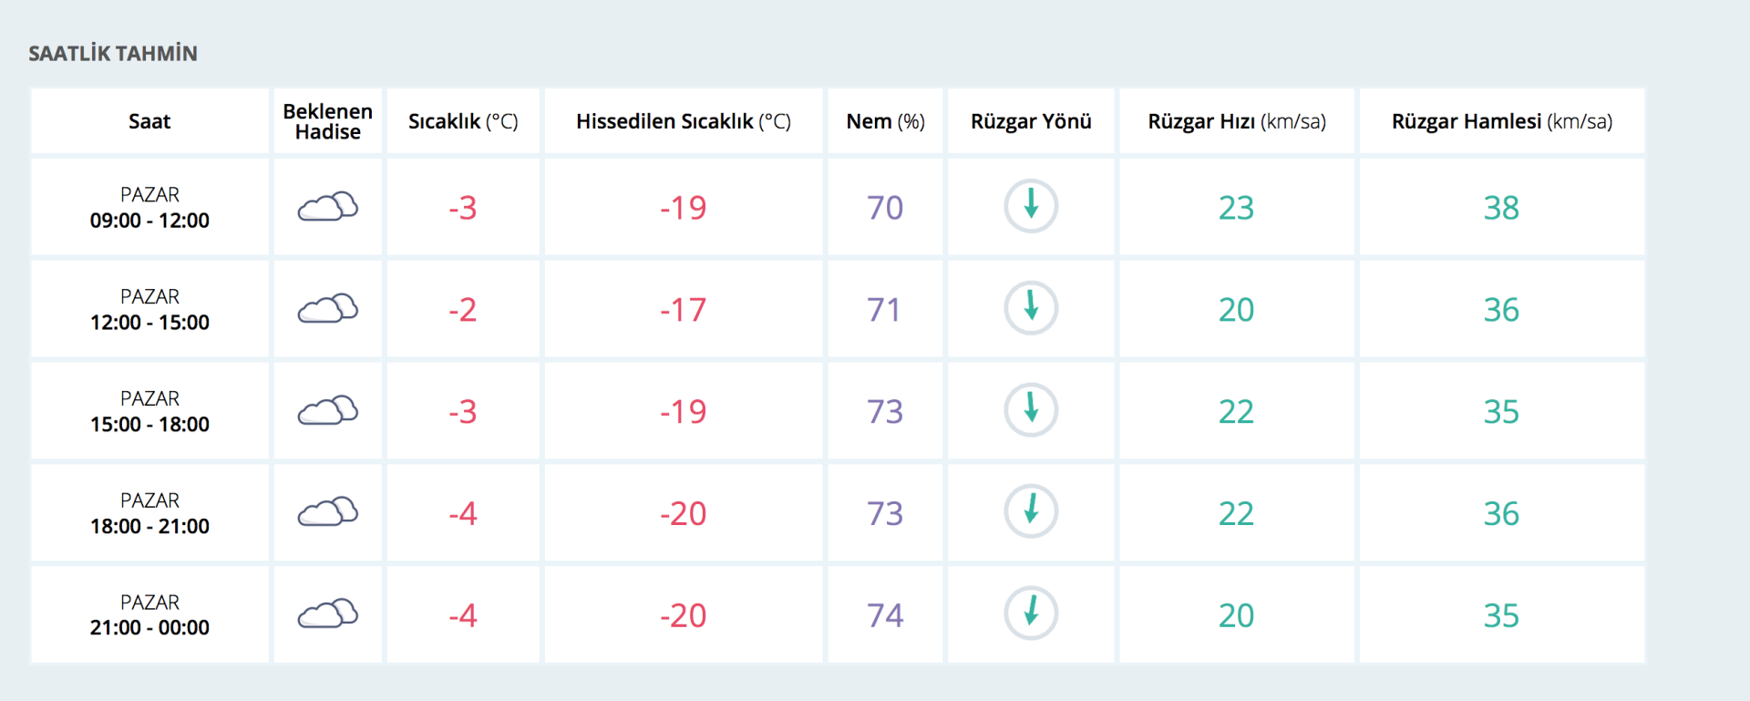Click the wind direction arrow for 21:00 - 00:00
Screen dimensions: 1750x701
[x=1031, y=613]
